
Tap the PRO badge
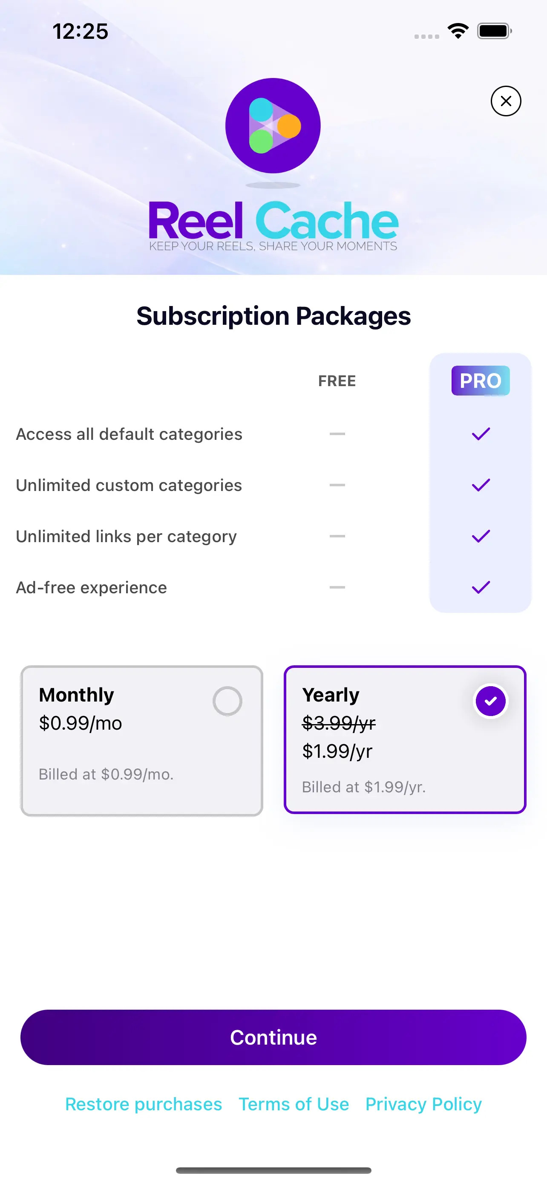pyautogui.click(x=481, y=381)
